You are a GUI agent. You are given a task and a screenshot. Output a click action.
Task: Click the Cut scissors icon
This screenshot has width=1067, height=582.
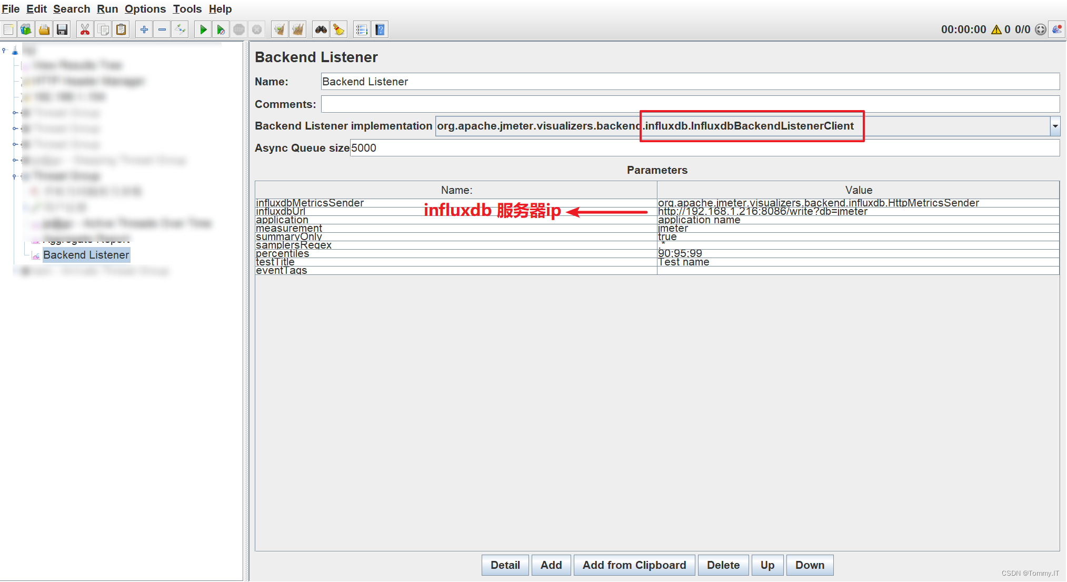coord(84,29)
